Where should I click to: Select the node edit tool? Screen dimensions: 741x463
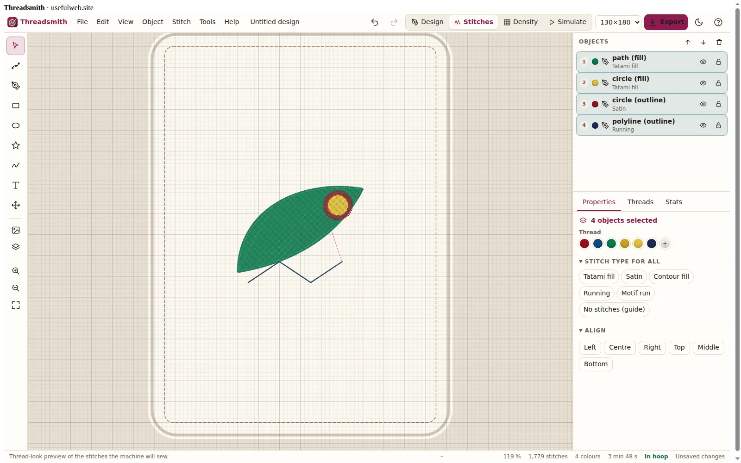coord(16,66)
